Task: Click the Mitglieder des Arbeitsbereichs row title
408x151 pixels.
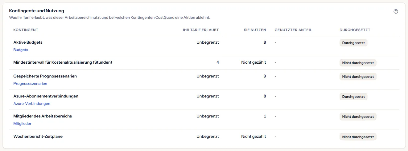Action: pyautogui.click(x=43, y=116)
